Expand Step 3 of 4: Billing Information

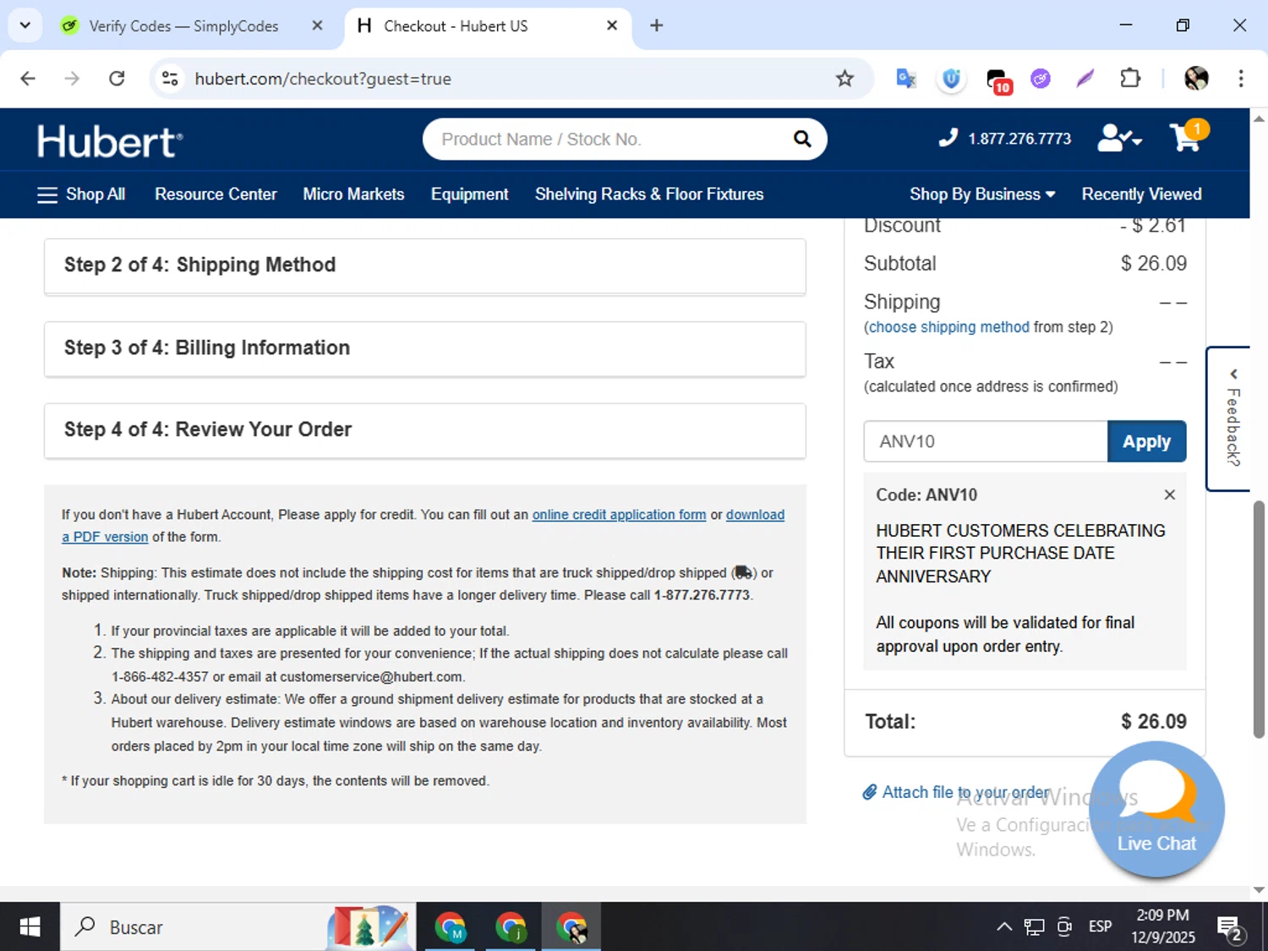point(424,348)
